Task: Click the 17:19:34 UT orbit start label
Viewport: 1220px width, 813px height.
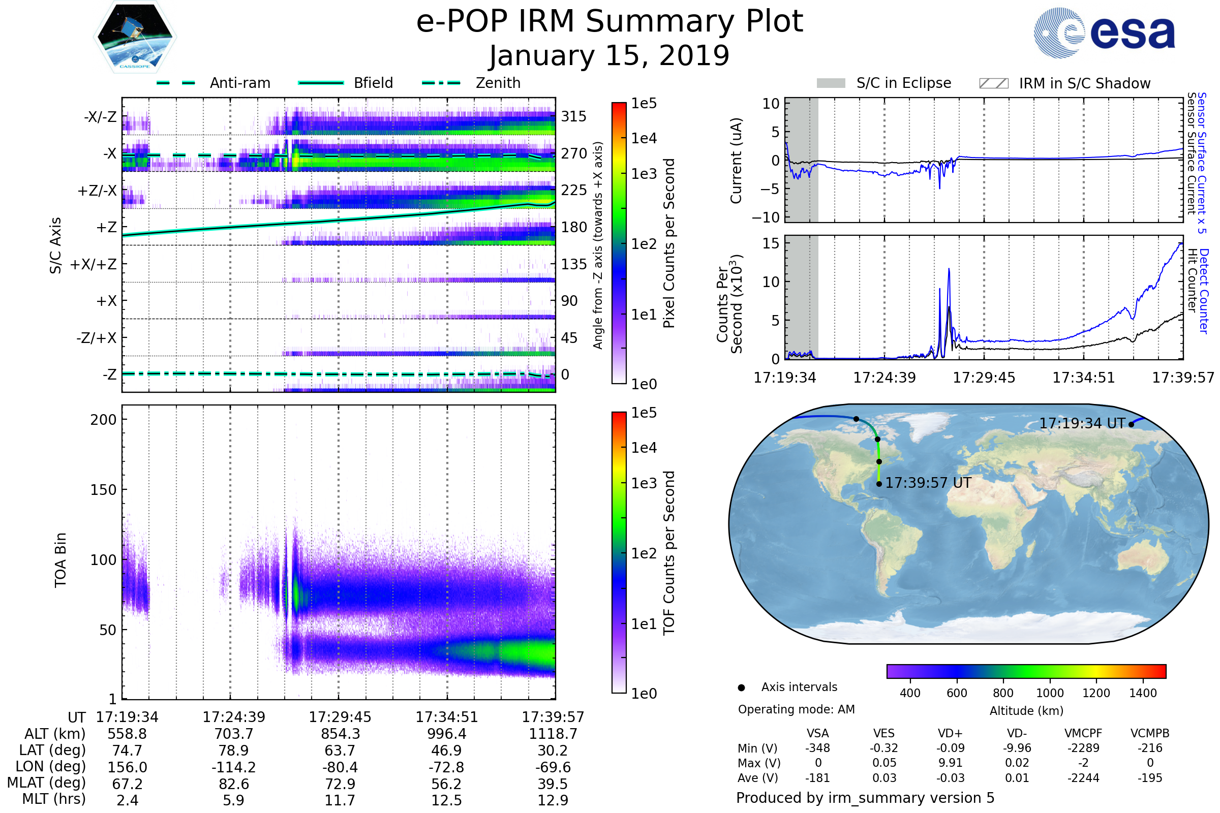Action: [x=1082, y=424]
